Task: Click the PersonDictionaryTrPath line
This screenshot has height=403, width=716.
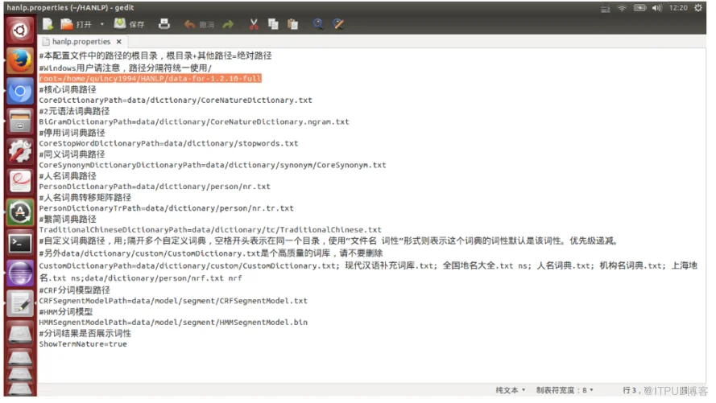Action: 166,208
